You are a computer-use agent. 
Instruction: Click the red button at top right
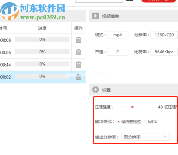point(158,1)
